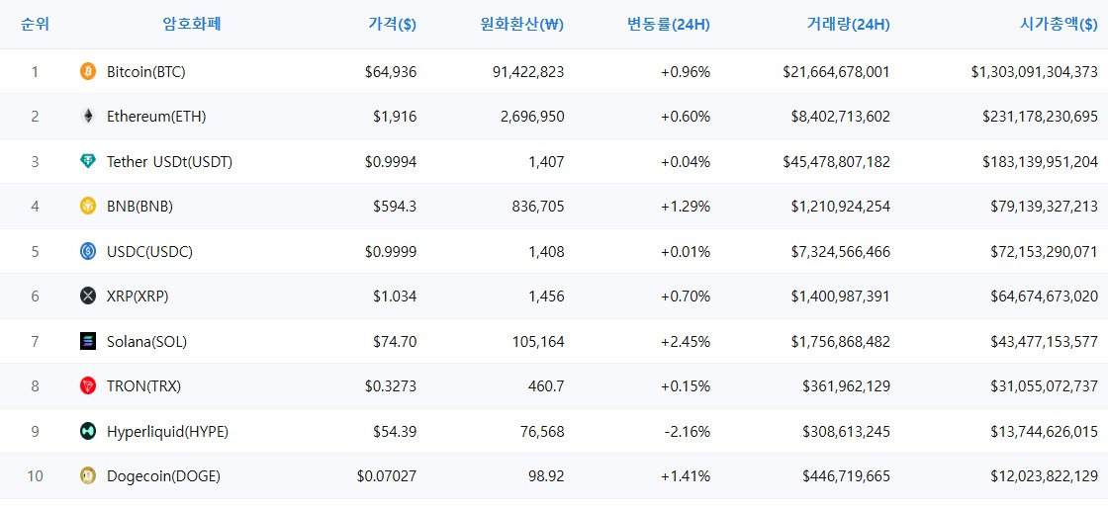This screenshot has width=1108, height=508.
Task: Click the Bitcoin orange coin icon
Action: pos(88,71)
